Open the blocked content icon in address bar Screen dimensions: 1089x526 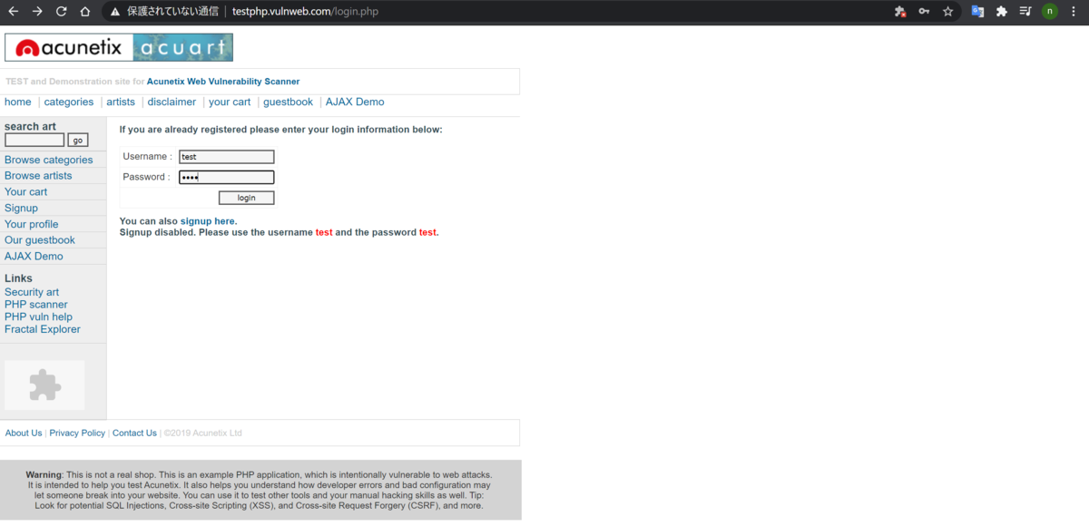point(900,12)
